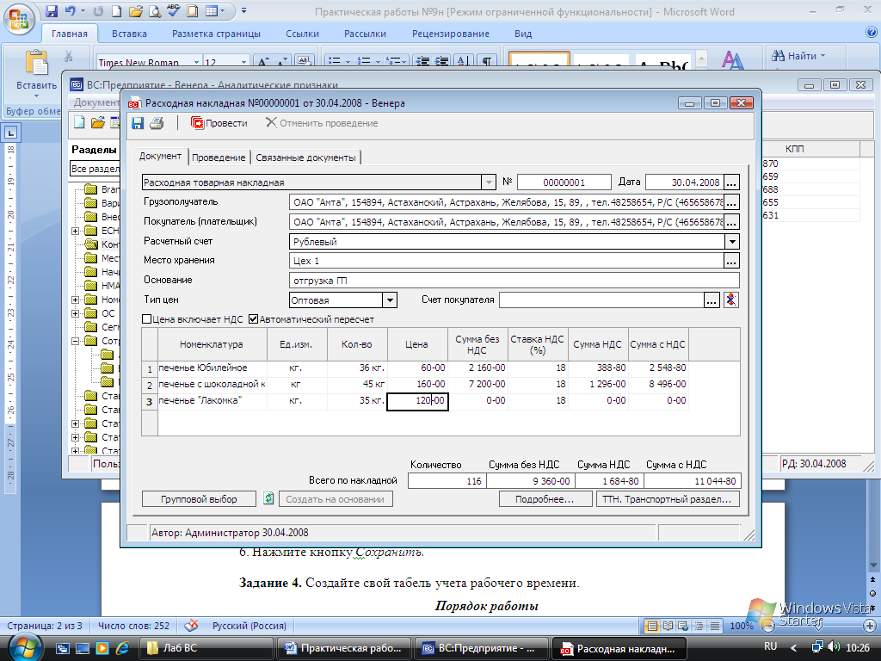The width and height of the screenshot is (881, 661).
Task: Open the Расходная товарная накладная dropdown
Action: [x=489, y=182]
